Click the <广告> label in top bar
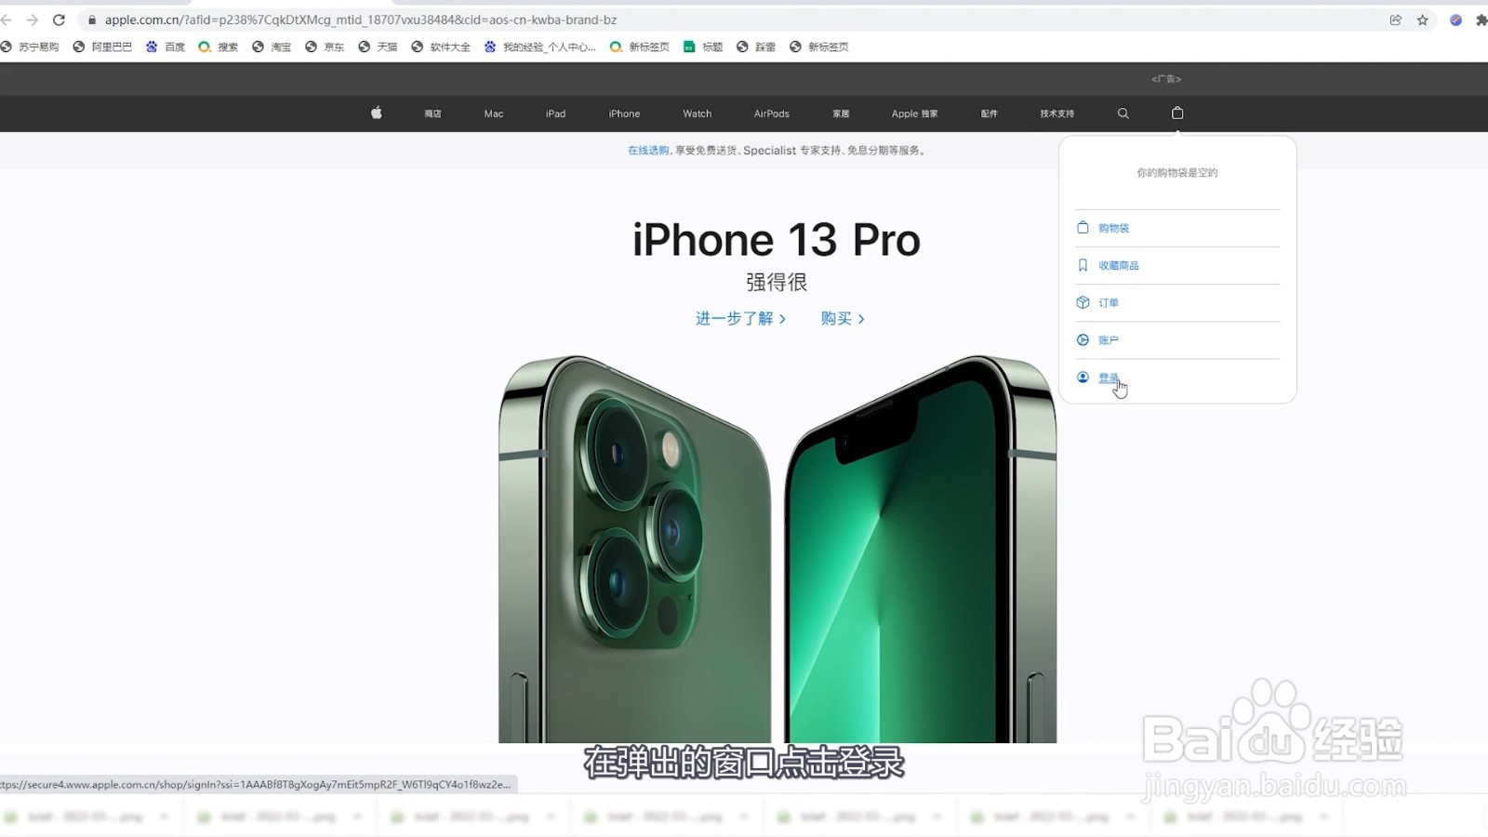Image resolution: width=1488 pixels, height=837 pixels. (x=1166, y=79)
